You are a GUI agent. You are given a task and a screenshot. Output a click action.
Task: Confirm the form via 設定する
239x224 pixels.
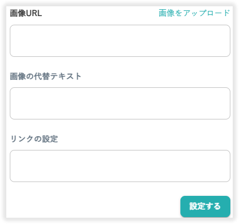pyautogui.click(x=205, y=206)
